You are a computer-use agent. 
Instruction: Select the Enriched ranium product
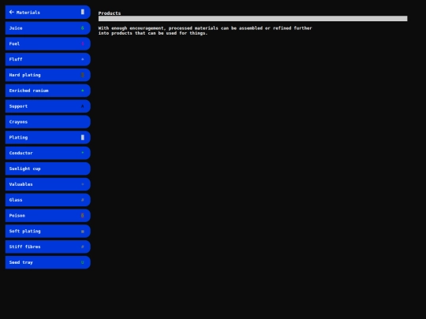48,91
